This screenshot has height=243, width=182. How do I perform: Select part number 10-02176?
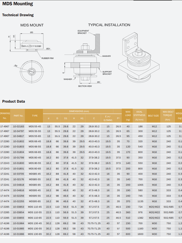point(19,179)
